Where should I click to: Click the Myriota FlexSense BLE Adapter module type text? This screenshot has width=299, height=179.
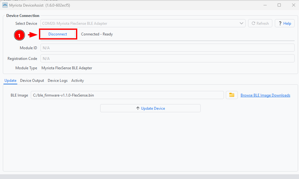[x=67, y=68]
